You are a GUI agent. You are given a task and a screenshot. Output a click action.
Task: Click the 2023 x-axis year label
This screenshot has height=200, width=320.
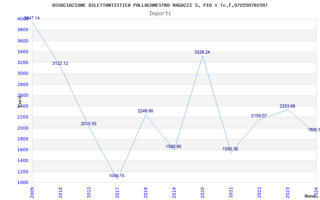pyautogui.click(x=288, y=192)
